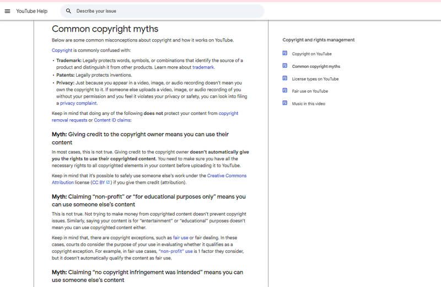
Task: Click the Common copyright myths page title
Action: [105, 29]
